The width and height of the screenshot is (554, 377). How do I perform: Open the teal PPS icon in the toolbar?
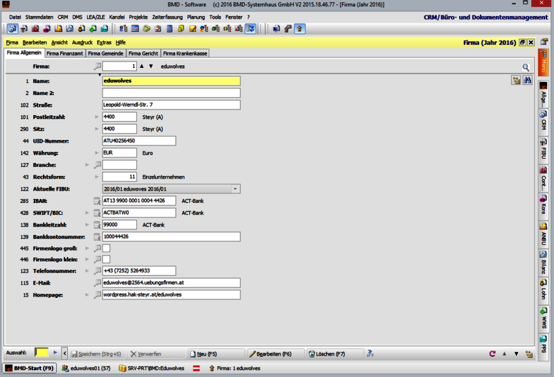[105, 28]
